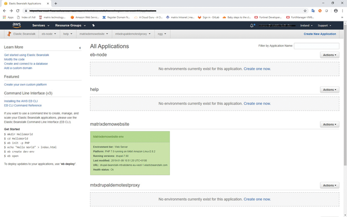Open the Amazon Web Services bookmark
Screen dimensions: 347x217
[x=85, y=17]
